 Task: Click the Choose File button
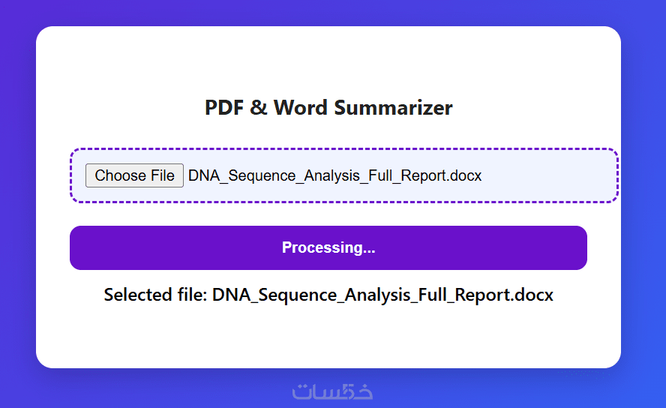(134, 175)
